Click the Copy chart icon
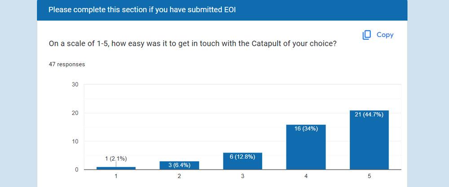449x187 pixels. pyautogui.click(x=367, y=35)
